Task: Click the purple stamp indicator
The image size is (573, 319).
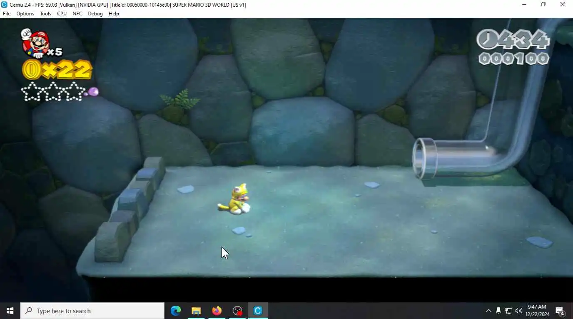Action: 93,92
